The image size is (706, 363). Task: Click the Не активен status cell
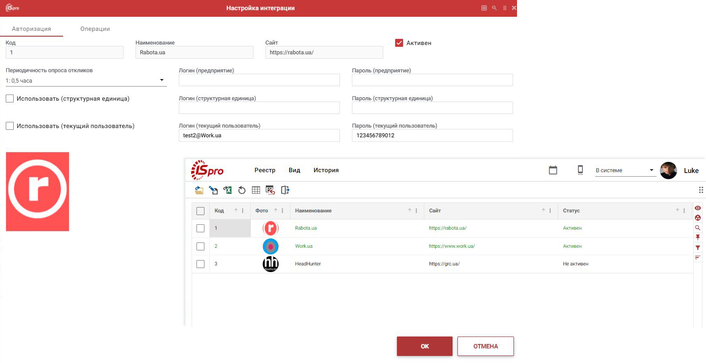pyautogui.click(x=576, y=264)
